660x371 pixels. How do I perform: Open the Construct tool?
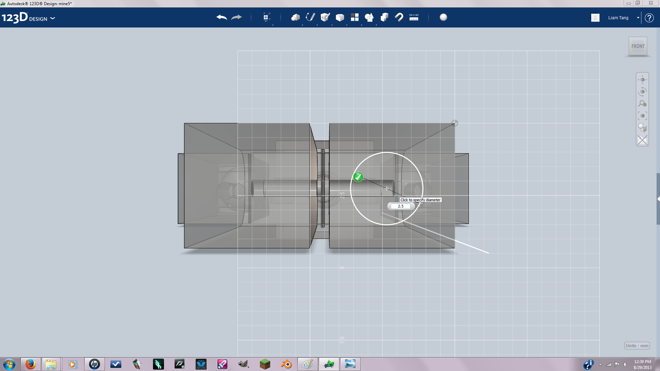[x=325, y=17]
